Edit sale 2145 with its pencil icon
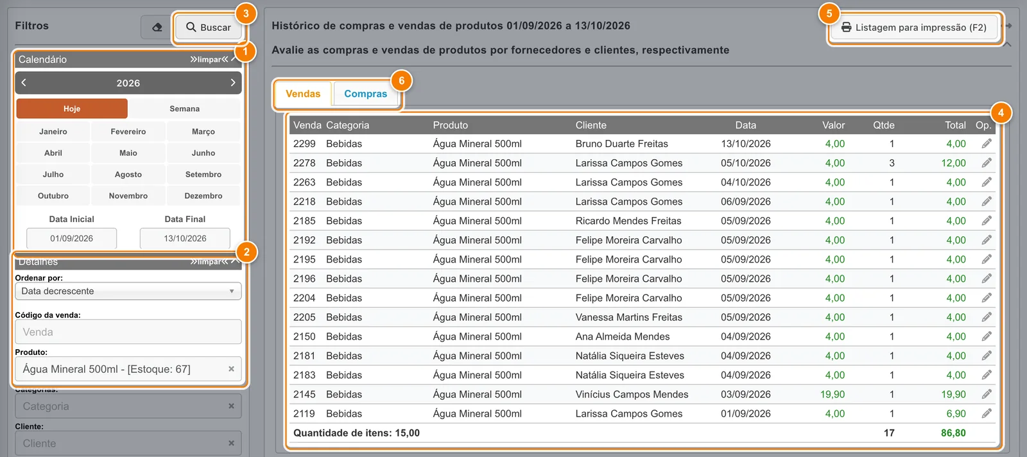 pyautogui.click(x=987, y=394)
